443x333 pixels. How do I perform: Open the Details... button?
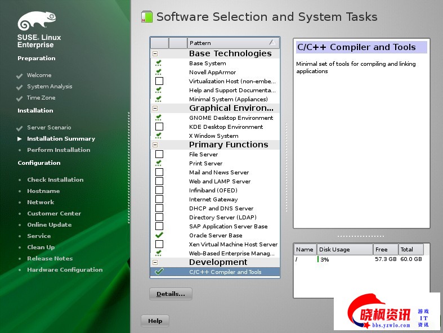[x=171, y=294]
